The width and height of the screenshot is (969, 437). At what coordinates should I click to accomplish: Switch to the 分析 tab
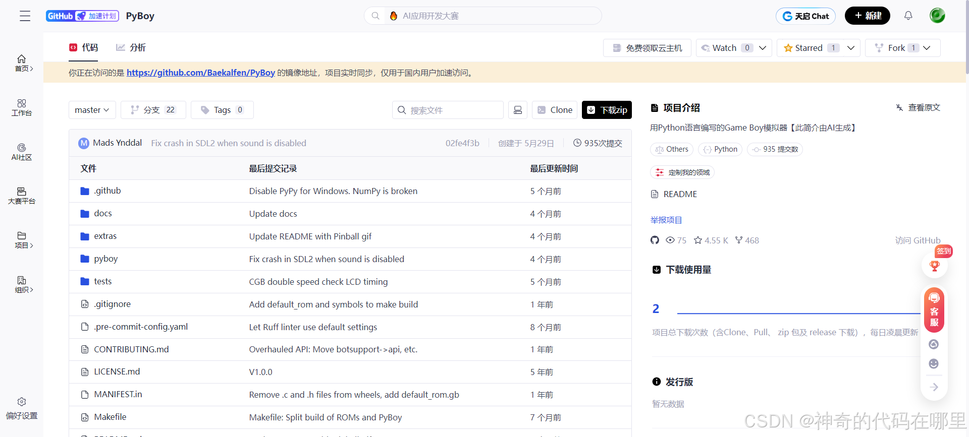tap(131, 47)
